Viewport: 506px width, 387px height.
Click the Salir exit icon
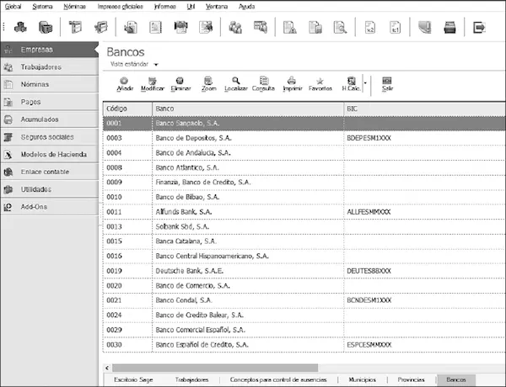click(x=387, y=82)
